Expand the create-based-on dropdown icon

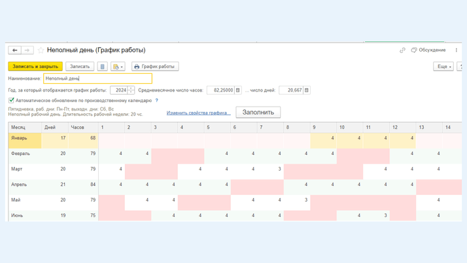pyautogui.click(x=118, y=66)
